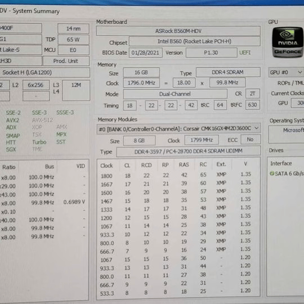The height and width of the screenshot is (304, 304).
Task: Click the RCD column header in timings table
Action: pyautogui.click(x=146, y=165)
